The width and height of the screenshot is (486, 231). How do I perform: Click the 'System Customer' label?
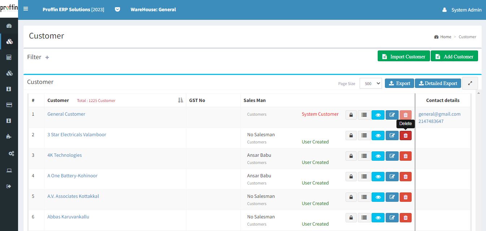point(320,114)
